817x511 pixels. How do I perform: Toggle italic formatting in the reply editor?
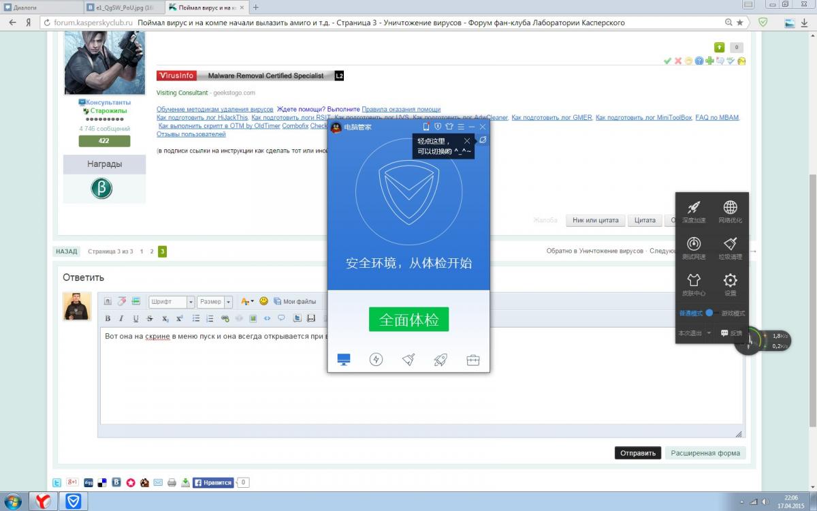tap(121, 318)
